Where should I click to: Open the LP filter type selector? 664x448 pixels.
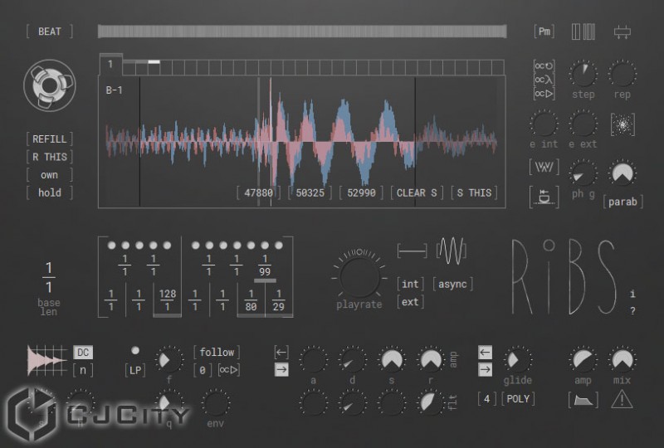(134, 369)
